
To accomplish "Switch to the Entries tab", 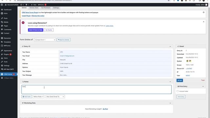I will pos(24,8).
